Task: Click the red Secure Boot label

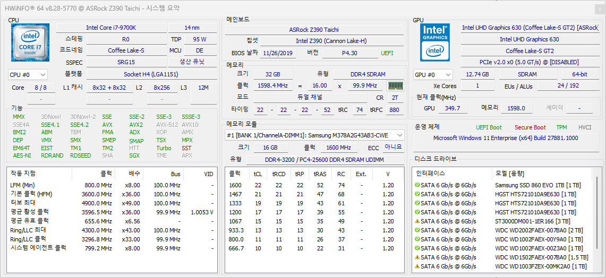Action: (x=530, y=127)
